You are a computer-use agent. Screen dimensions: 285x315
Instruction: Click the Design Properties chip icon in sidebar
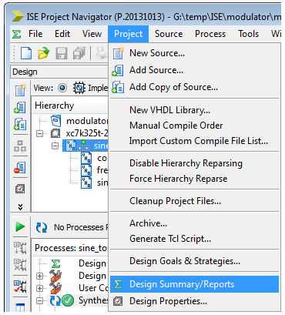tap(20, 189)
